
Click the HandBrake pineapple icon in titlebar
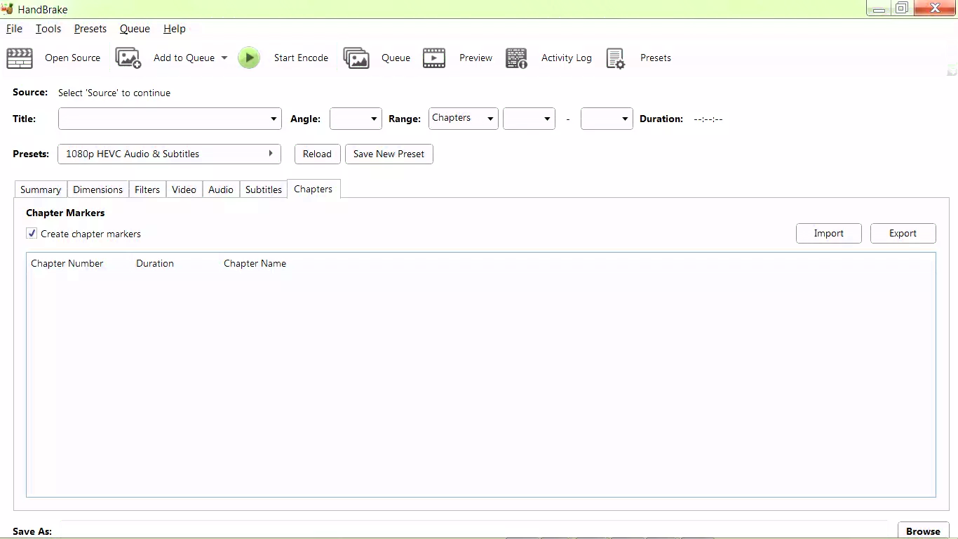point(7,8)
